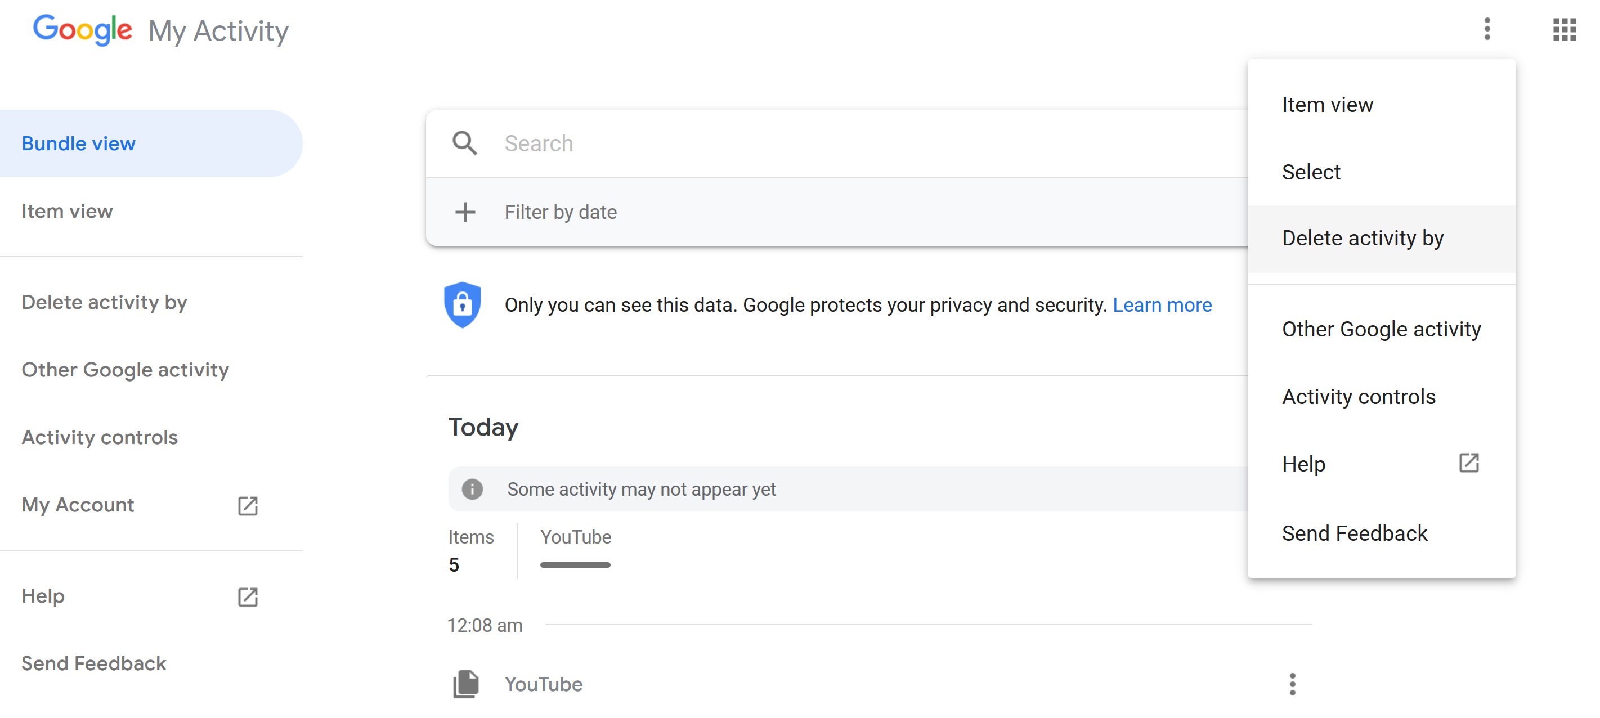The image size is (1600, 718).
Task: Click Learn more privacy link
Action: pyautogui.click(x=1162, y=304)
